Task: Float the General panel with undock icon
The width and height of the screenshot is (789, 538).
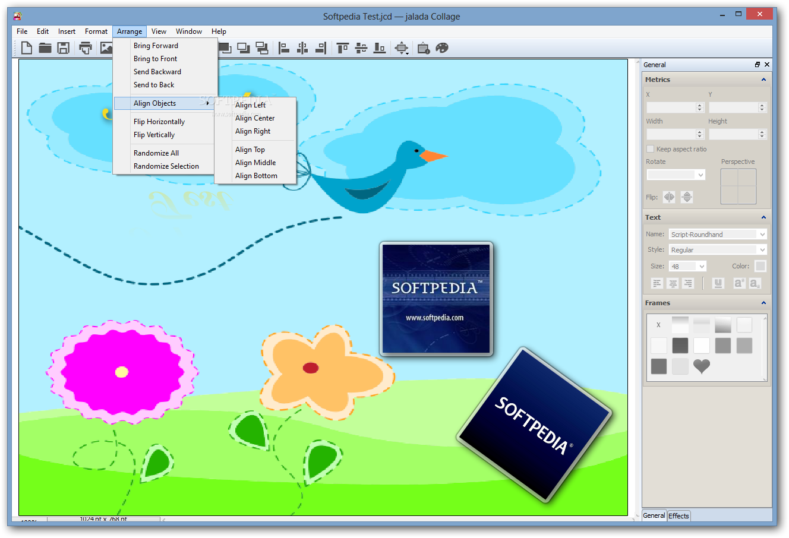Action: pyautogui.click(x=758, y=65)
